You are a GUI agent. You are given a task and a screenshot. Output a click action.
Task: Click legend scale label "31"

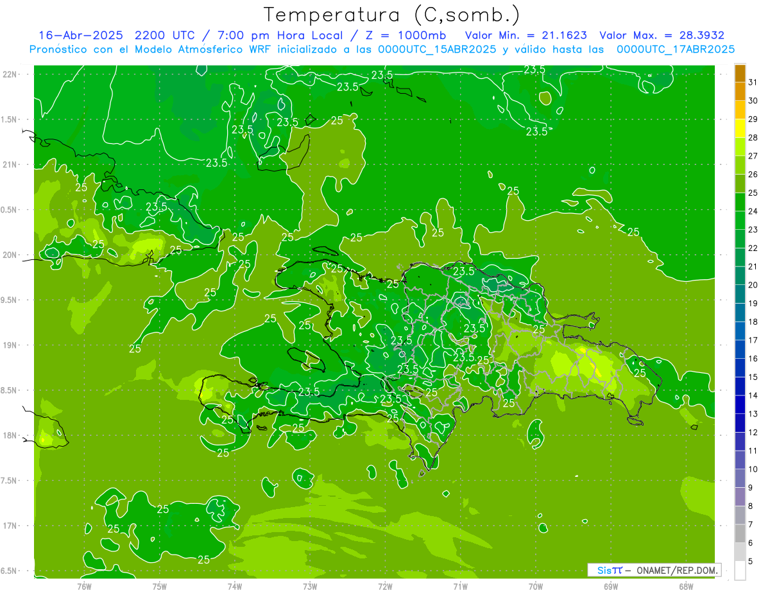tap(753, 82)
